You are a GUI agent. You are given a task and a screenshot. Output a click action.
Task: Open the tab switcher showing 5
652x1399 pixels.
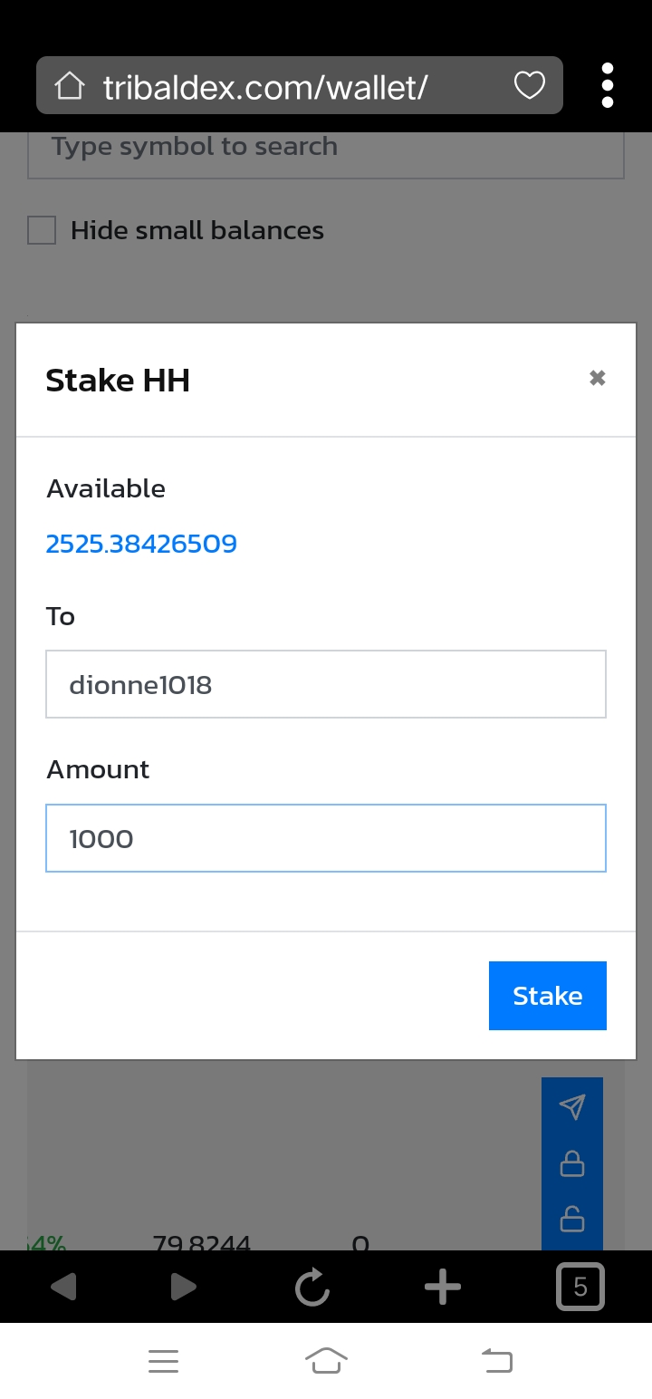[580, 1287]
